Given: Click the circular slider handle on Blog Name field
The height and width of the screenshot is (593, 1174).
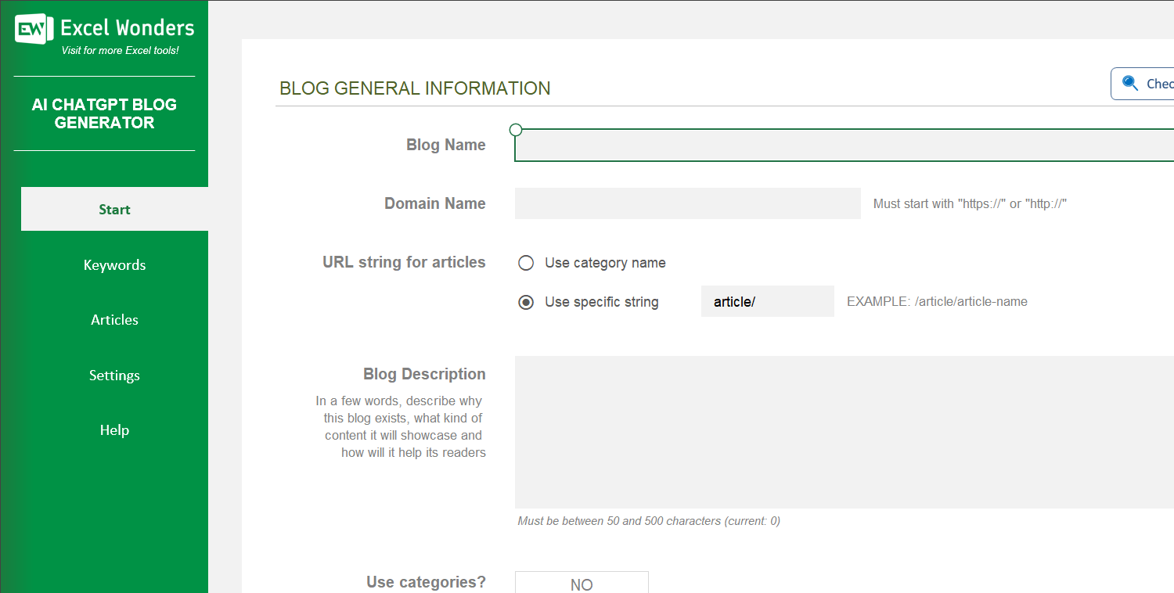Looking at the screenshot, I should 515,129.
